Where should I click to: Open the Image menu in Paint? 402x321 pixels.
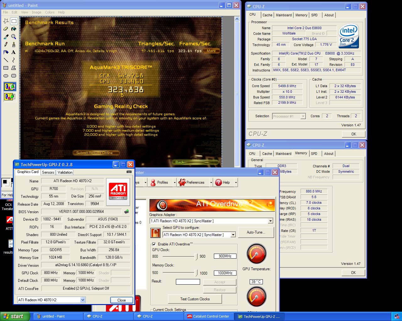pyautogui.click(x=36, y=12)
